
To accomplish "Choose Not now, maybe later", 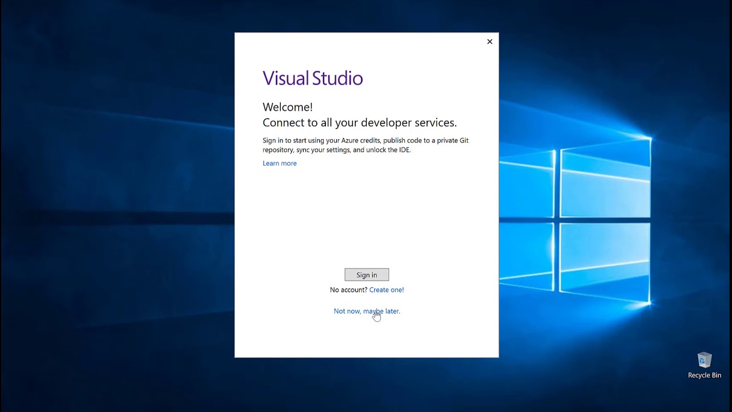I will point(367,311).
